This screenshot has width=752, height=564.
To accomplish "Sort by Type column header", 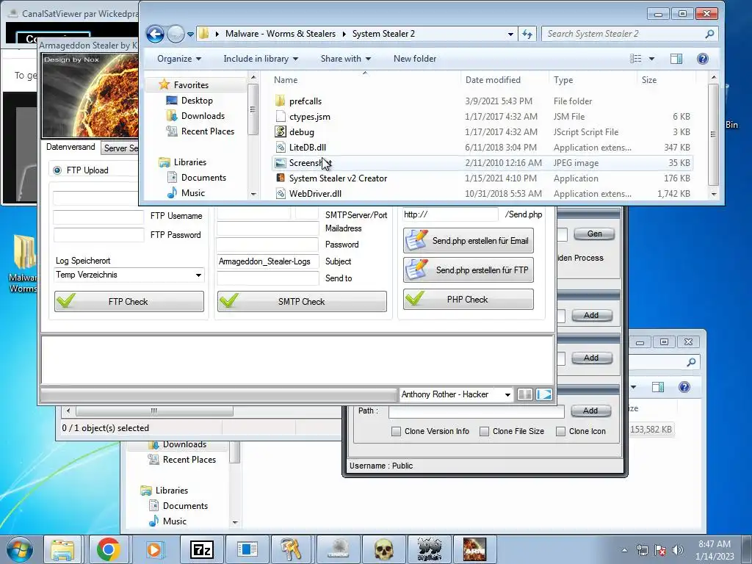I will 563,79.
